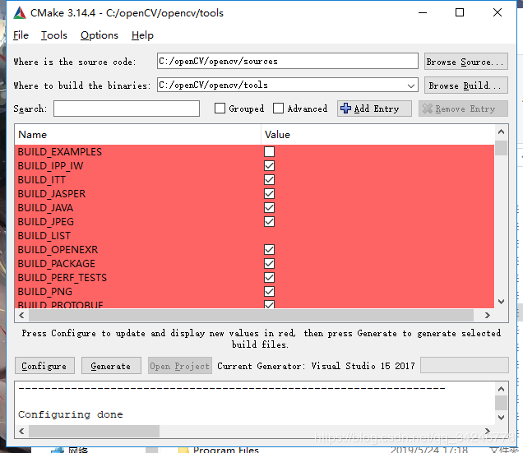Toggle BUILD_EXAMPLES checkbox on
The width and height of the screenshot is (523, 453).
click(269, 152)
